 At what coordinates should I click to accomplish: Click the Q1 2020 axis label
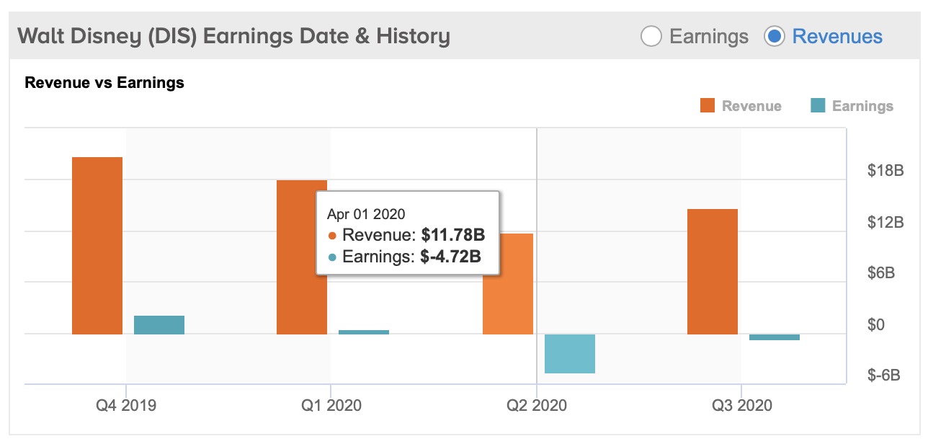point(331,405)
